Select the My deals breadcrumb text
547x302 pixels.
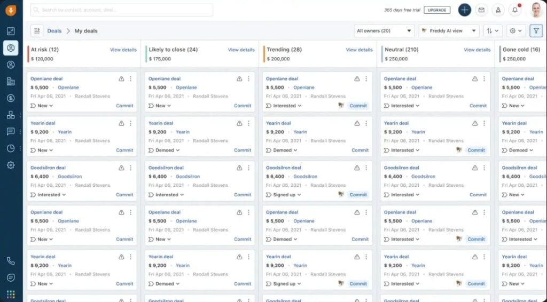point(86,31)
